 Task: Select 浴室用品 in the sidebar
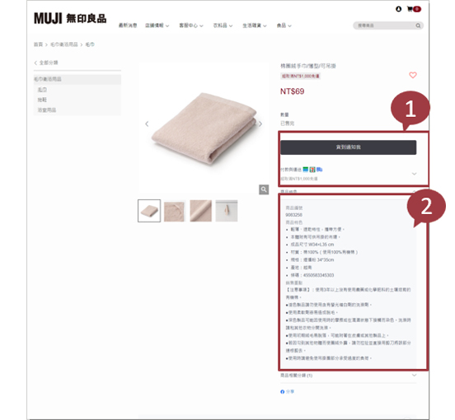click(47, 110)
